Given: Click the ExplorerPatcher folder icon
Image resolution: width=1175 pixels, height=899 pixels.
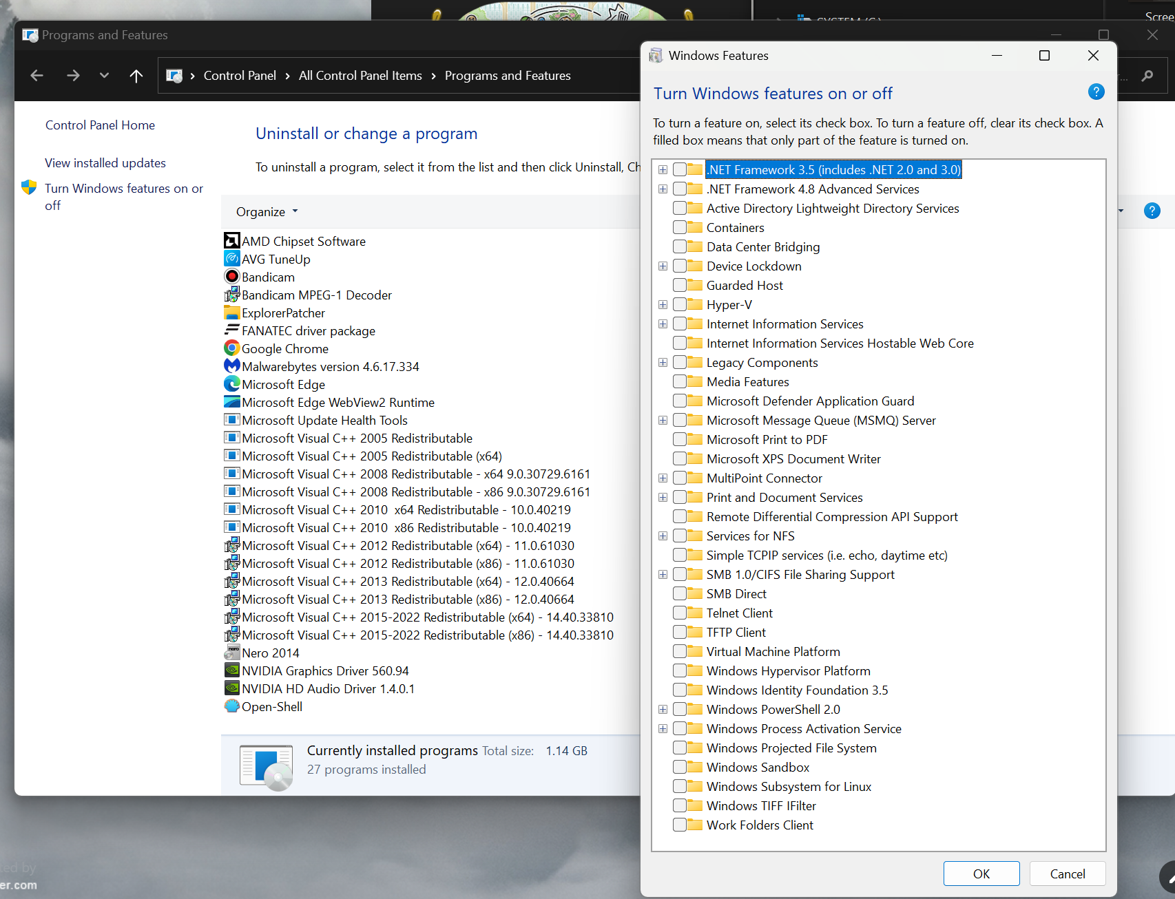Looking at the screenshot, I should [x=232, y=313].
